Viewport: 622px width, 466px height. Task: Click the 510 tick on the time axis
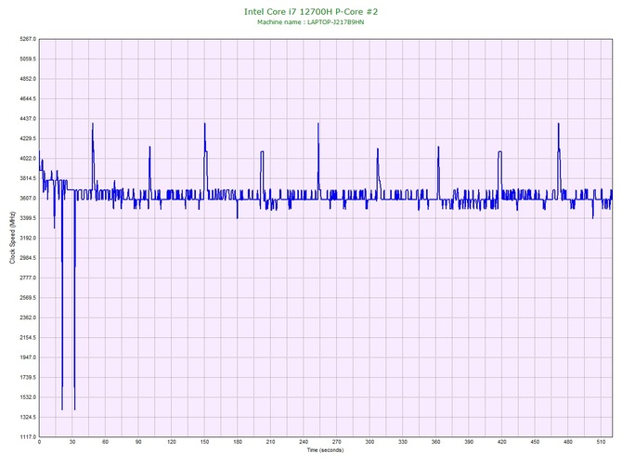point(601,442)
